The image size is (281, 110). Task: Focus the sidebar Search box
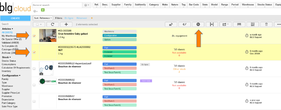(x=16, y=24)
